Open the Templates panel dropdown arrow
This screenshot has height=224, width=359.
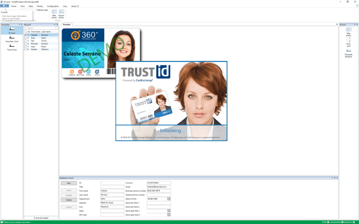point(19,25)
